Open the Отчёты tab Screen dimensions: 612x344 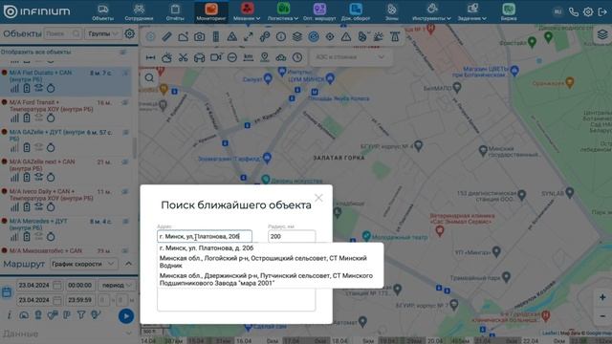pyautogui.click(x=175, y=11)
